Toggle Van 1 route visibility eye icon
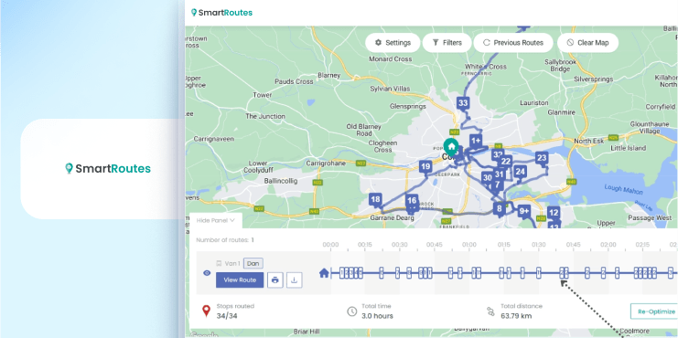This screenshot has width=678, height=338. [207, 273]
